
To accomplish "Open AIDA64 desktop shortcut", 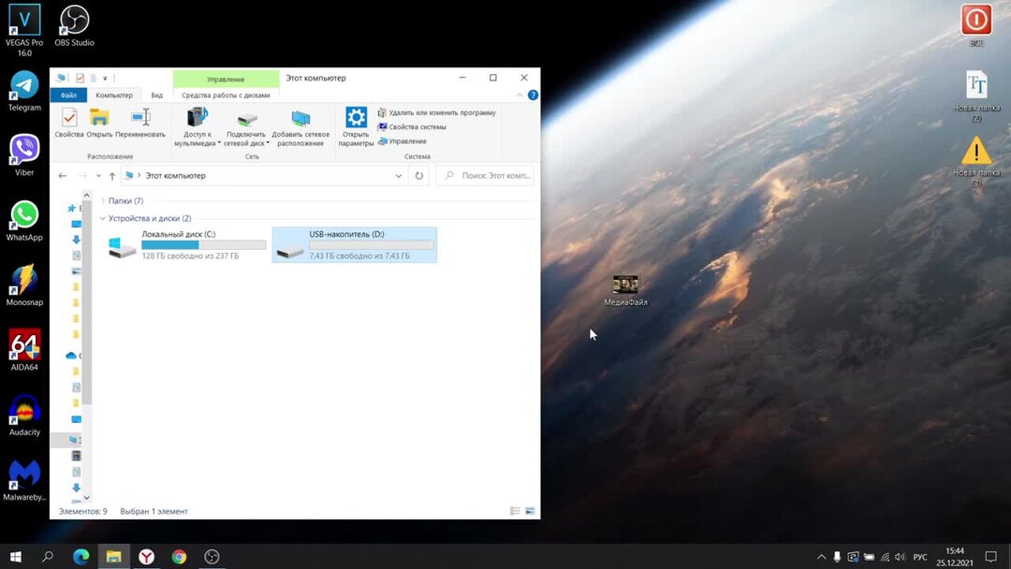I will click(24, 351).
